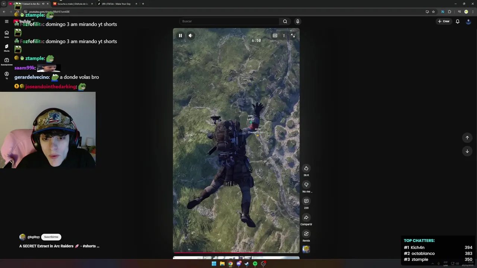Open the @bgilbyy channel link
Image resolution: width=477 pixels, height=268 pixels.
coord(34,237)
